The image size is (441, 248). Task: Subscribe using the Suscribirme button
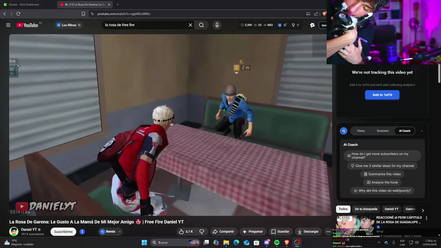click(63, 232)
